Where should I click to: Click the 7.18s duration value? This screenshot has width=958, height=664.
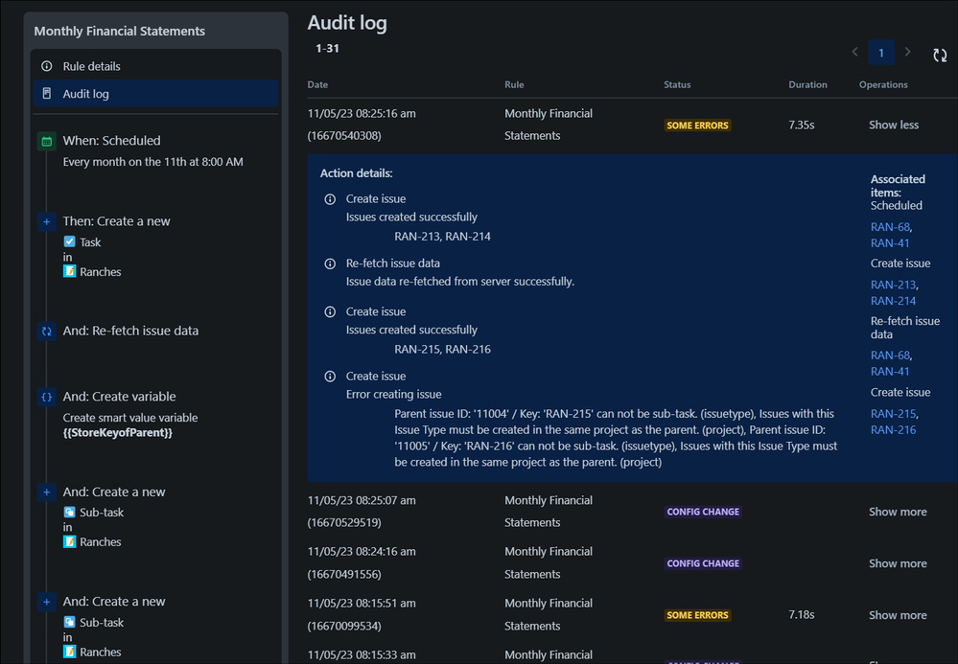tap(801, 614)
